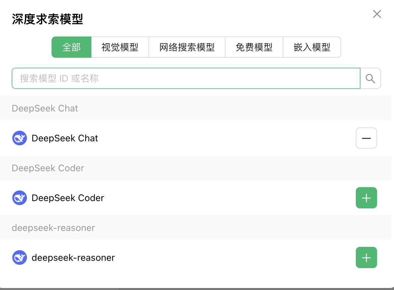Click the magnifier search button
Screen dimensions: 394x290
pos(370,78)
